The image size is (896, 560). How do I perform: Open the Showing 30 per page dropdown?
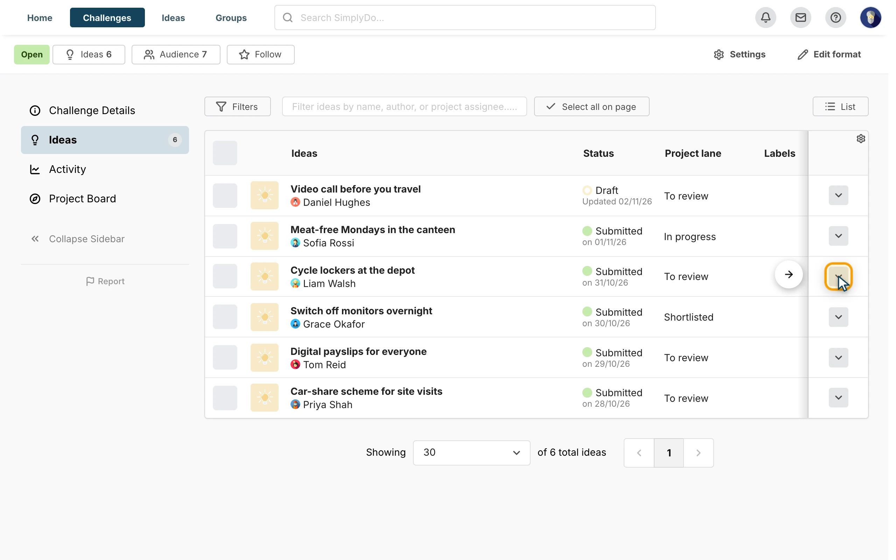[471, 453]
